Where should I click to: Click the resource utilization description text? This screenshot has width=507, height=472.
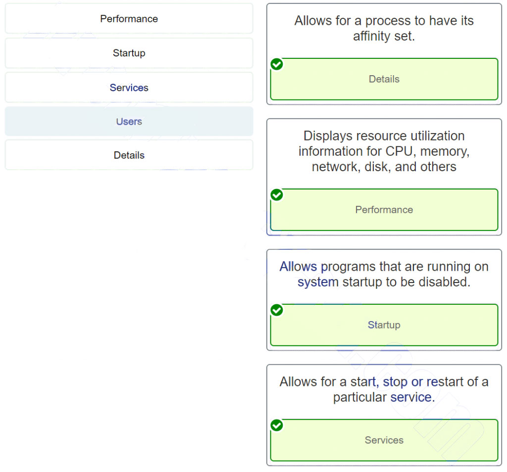[384, 151]
